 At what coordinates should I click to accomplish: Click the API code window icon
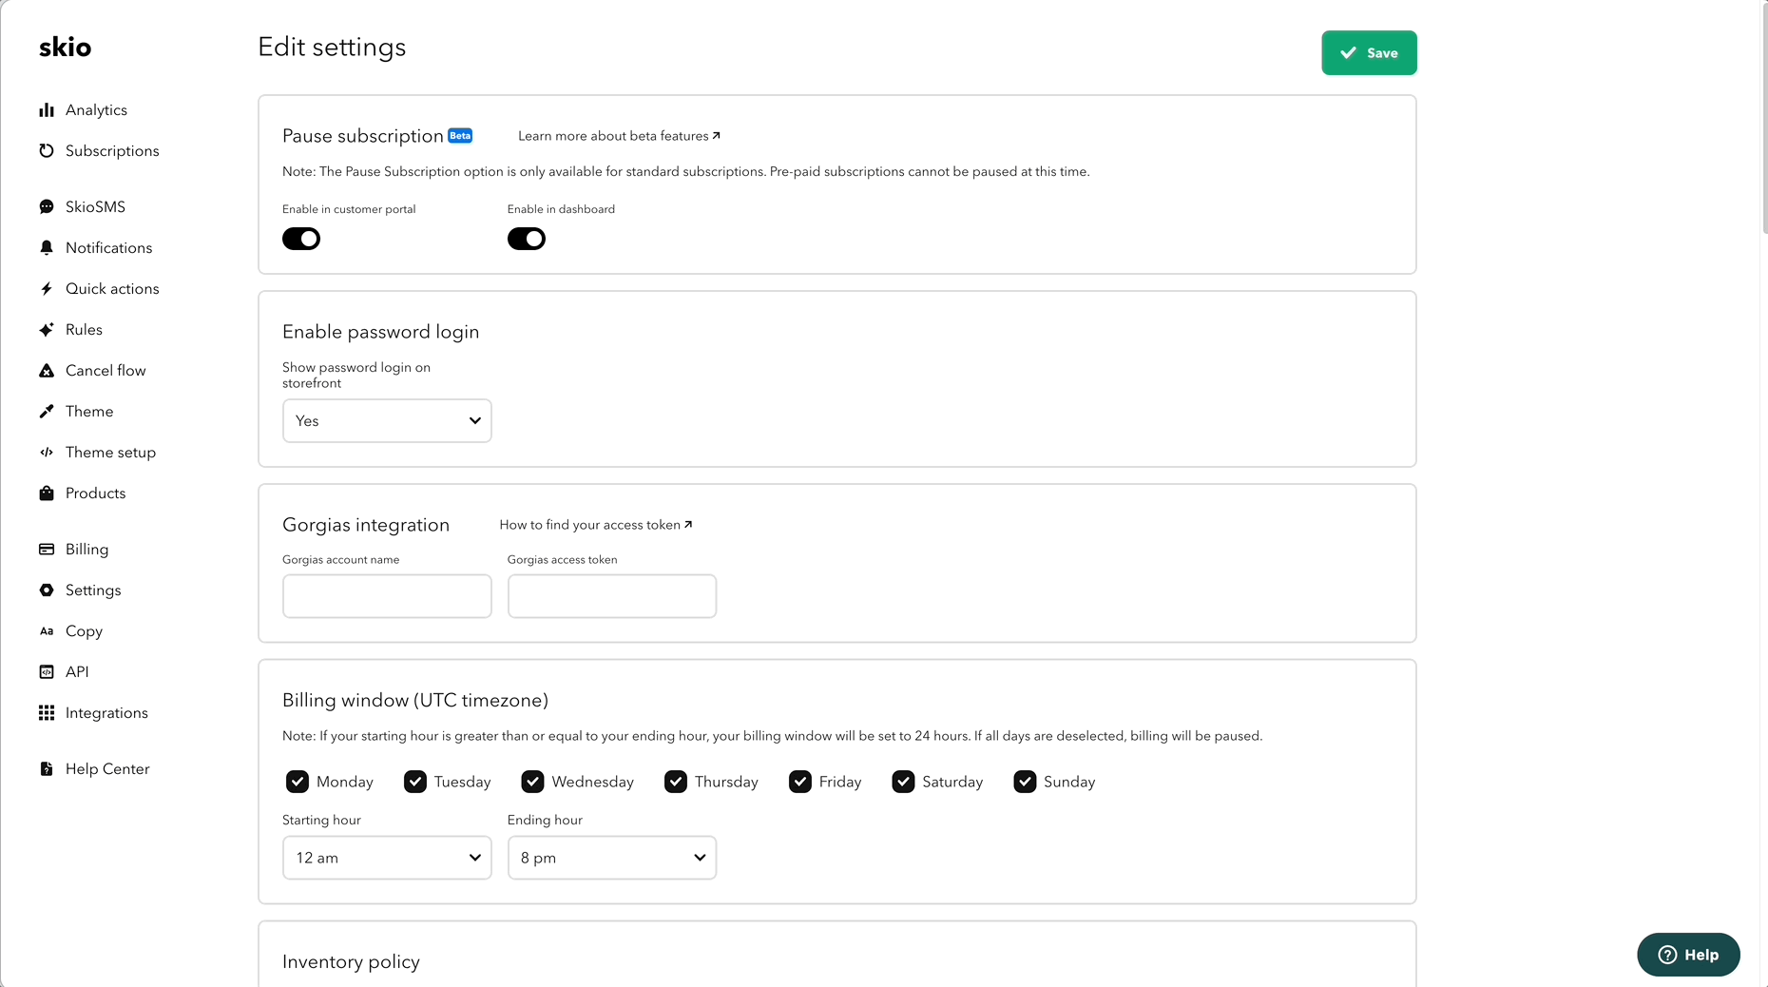tap(47, 672)
